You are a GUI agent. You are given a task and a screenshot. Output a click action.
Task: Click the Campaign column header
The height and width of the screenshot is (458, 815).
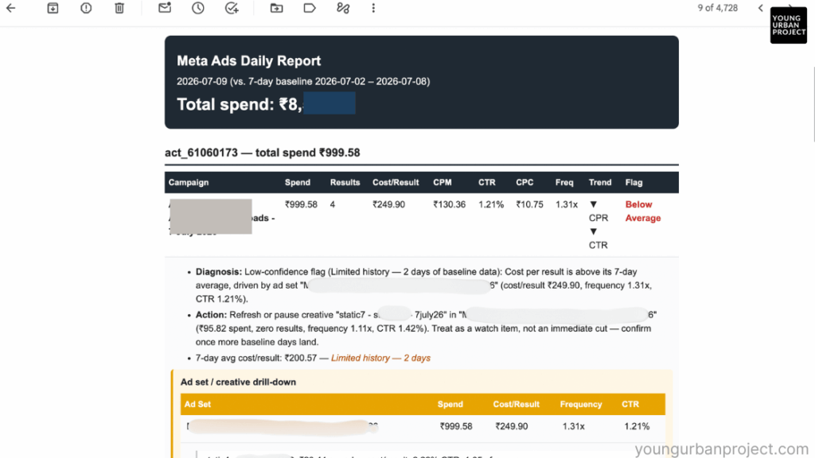[188, 183]
